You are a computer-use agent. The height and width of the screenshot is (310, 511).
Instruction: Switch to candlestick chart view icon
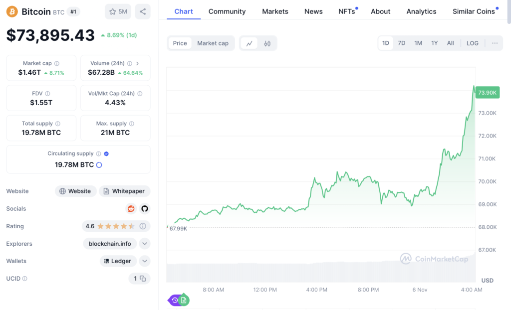(267, 43)
